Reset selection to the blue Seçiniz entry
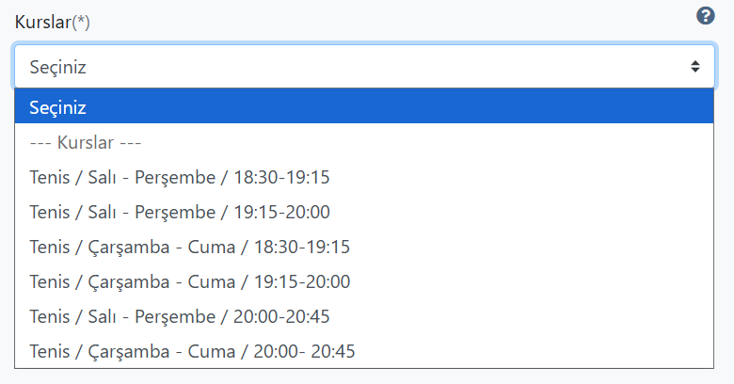This screenshot has width=734, height=384. pyautogui.click(x=364, y=107)
